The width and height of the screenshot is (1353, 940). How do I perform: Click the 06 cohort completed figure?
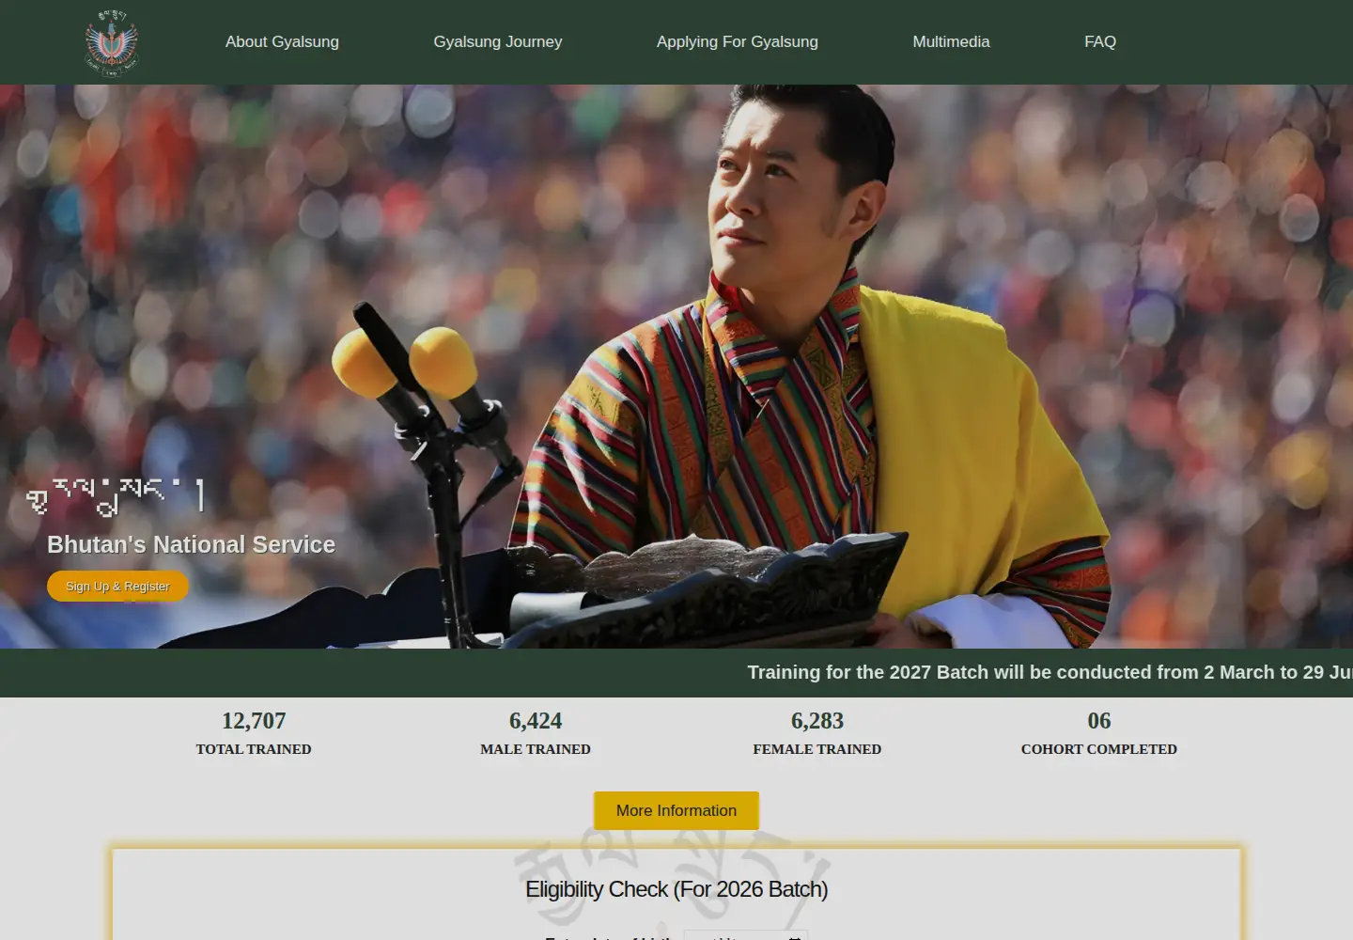tap(1099, 721)
